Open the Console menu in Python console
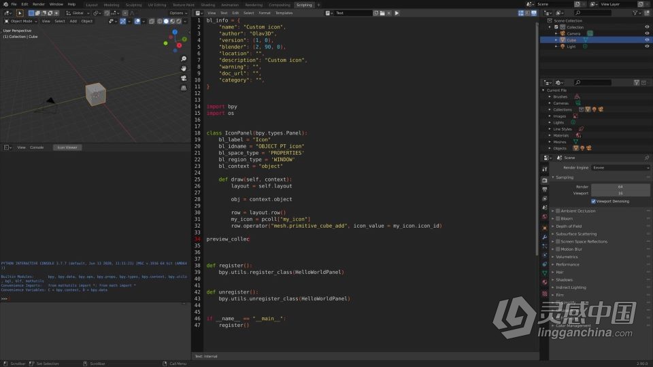The image size is (653, 367). (37, 147)
